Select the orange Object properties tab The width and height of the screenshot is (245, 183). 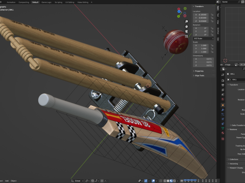point(223,105)
